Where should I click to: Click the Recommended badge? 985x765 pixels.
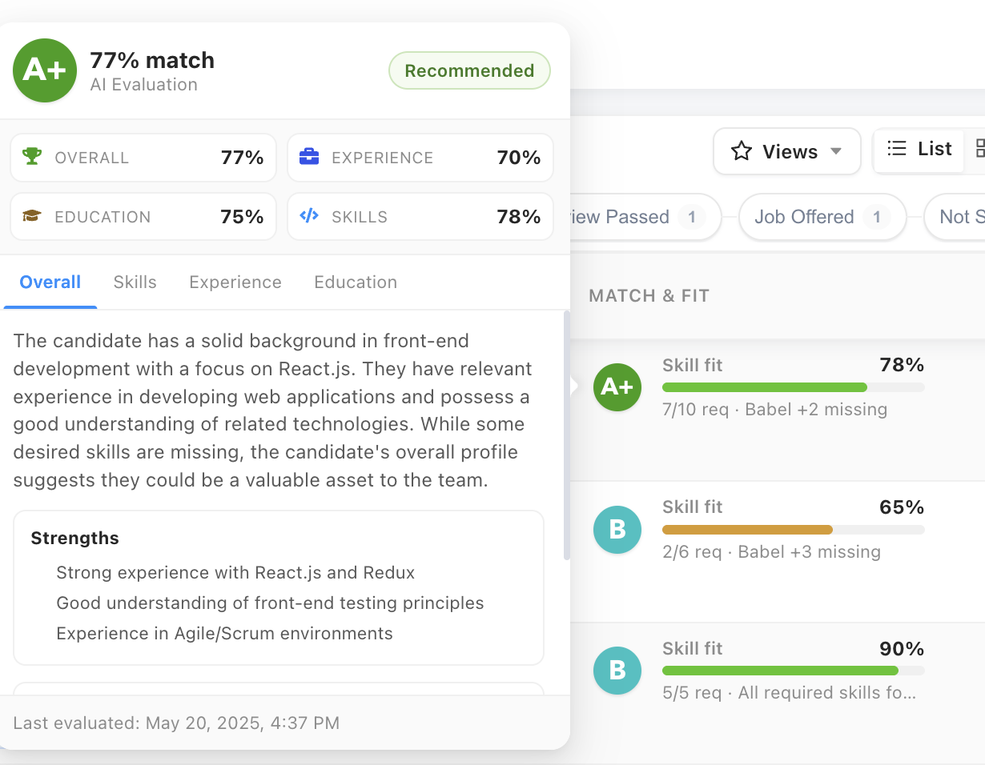tap(469, 70)
